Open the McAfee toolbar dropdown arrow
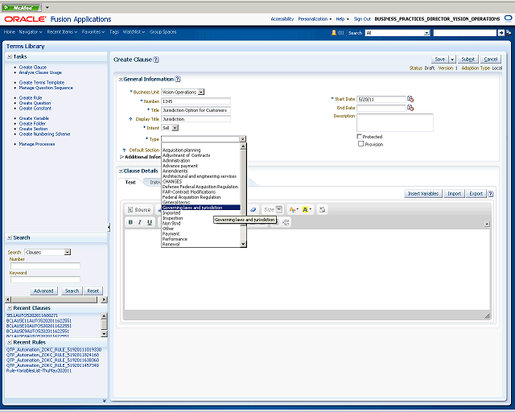Screen dimensions: 515x412 pos(47,7)
